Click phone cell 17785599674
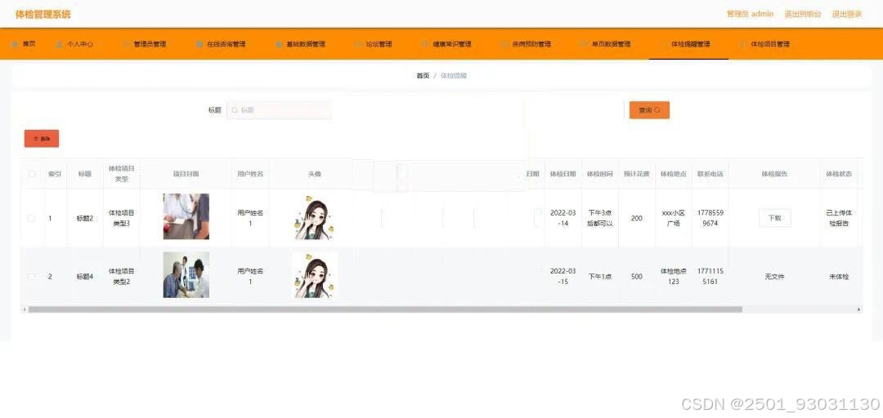This screenshot has width=883, height=418. [710, 218]
